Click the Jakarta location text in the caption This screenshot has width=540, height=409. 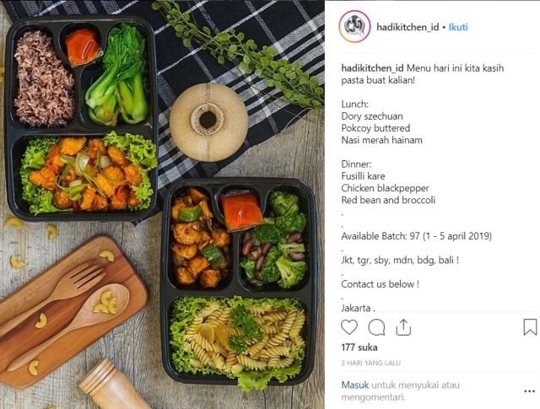(x=358, y=308)
